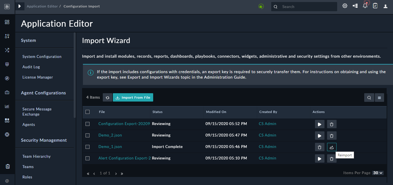This screenshot has height=185, width=393.
Task: Delete the Demo_1.json import
Action: tap(320, 147)
